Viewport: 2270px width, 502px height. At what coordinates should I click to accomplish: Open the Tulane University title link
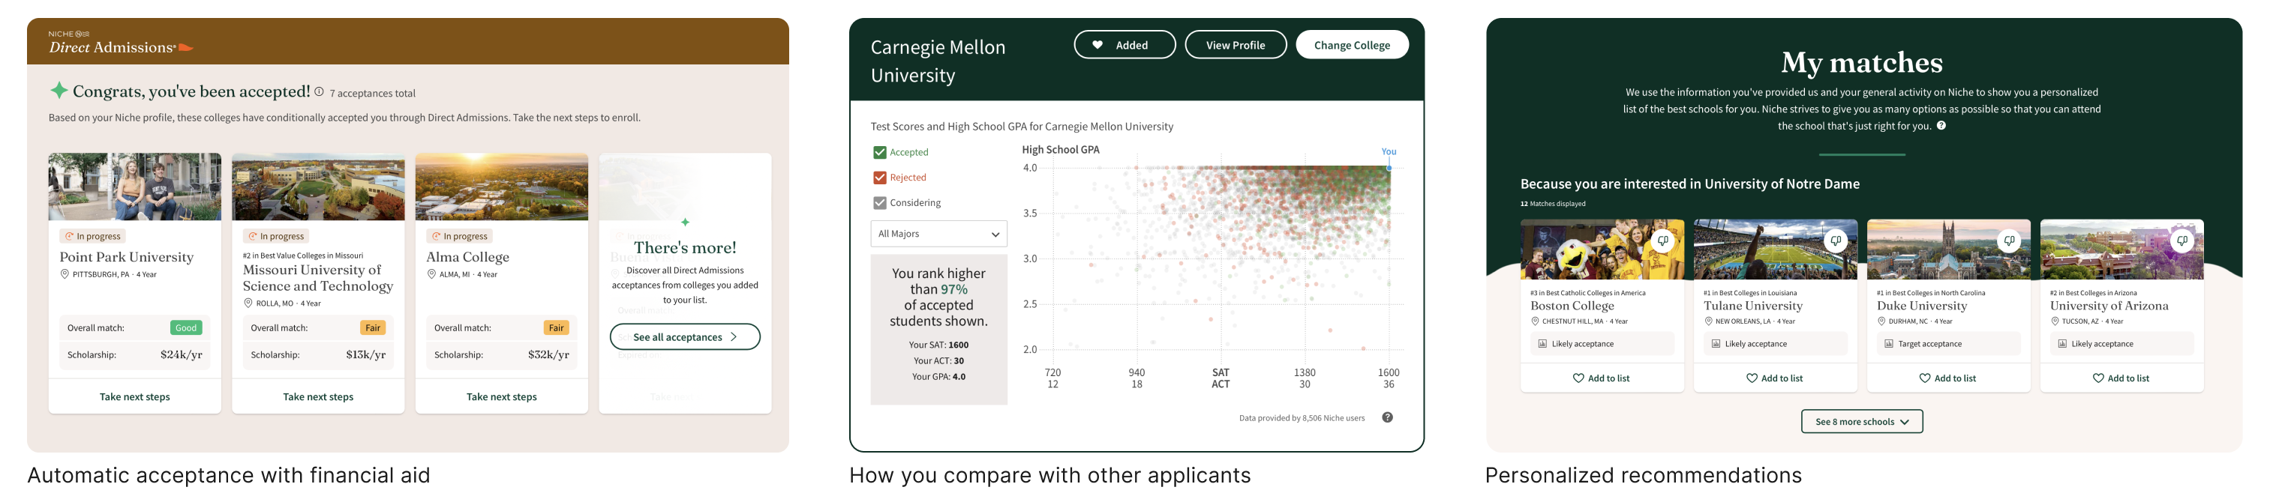1752,306
